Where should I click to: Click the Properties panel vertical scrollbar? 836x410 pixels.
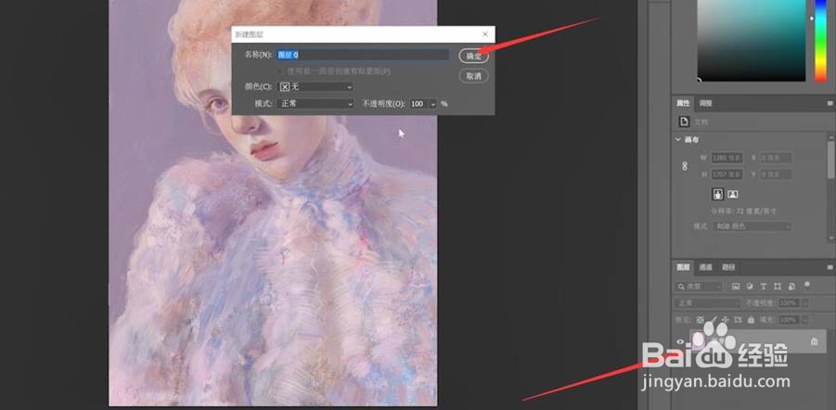(x=831, y=160)
